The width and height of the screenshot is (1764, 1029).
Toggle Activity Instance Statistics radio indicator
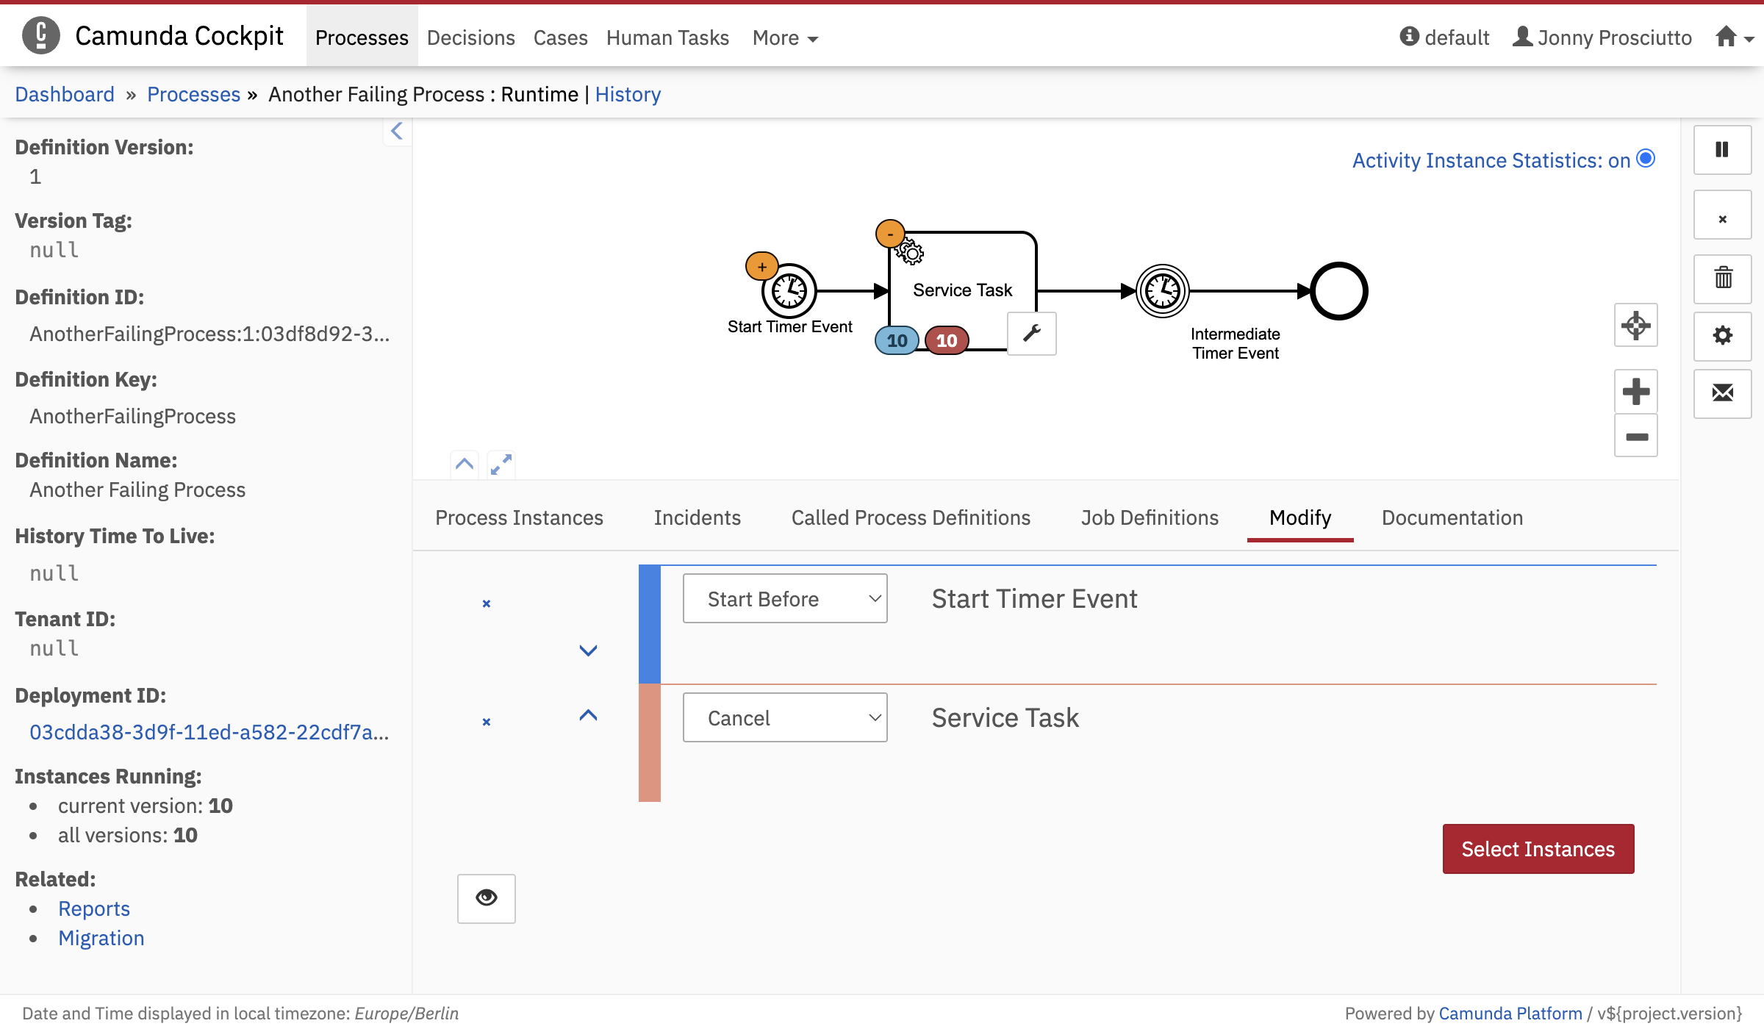1646,159
